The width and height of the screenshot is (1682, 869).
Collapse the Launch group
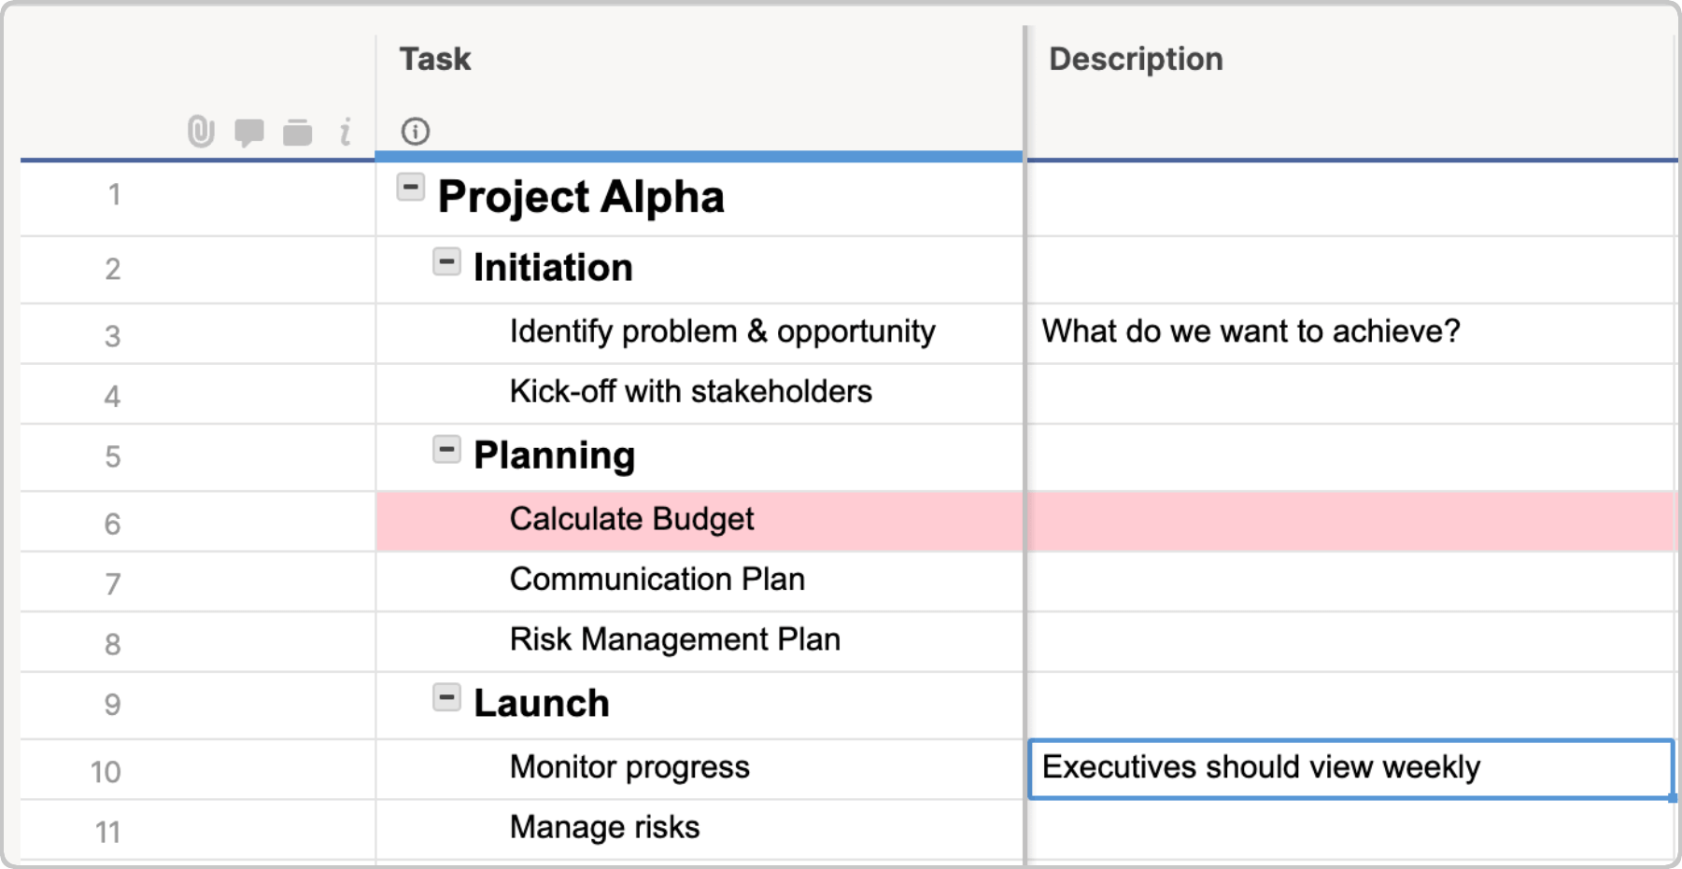point(446,695)
